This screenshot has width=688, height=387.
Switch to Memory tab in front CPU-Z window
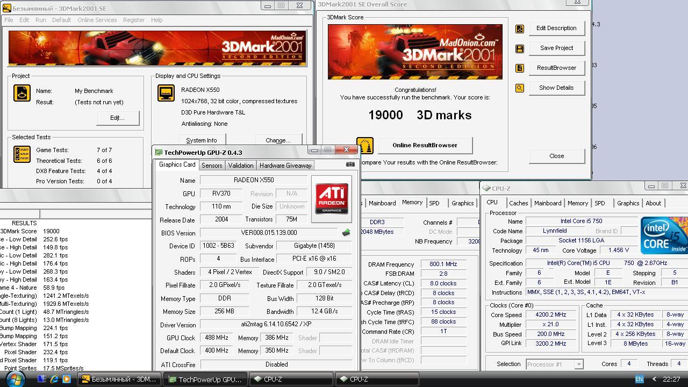578,203
